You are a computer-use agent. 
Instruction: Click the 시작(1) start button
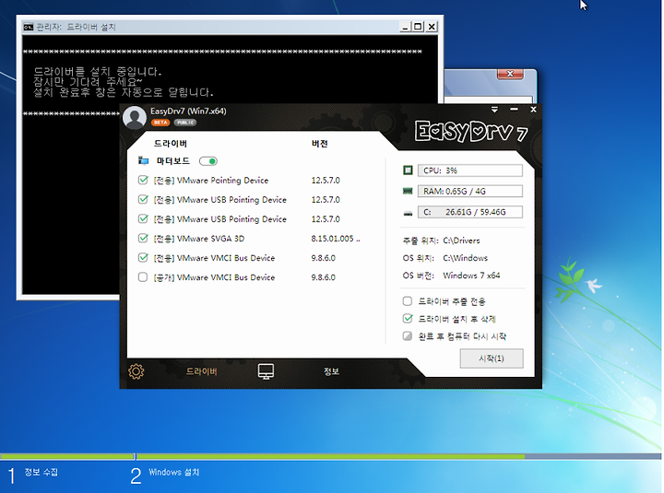tap(492, 358)
